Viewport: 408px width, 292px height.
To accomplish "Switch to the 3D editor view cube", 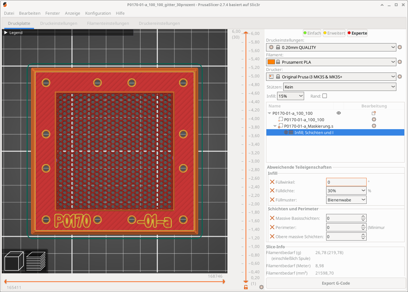I will (x=14, y=261).
